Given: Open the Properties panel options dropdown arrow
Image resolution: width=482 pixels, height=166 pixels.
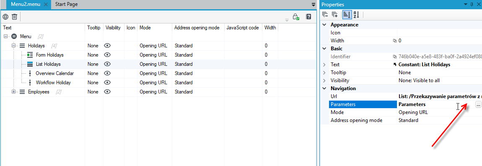Looking at the screenshot, I should pos(466,4).
